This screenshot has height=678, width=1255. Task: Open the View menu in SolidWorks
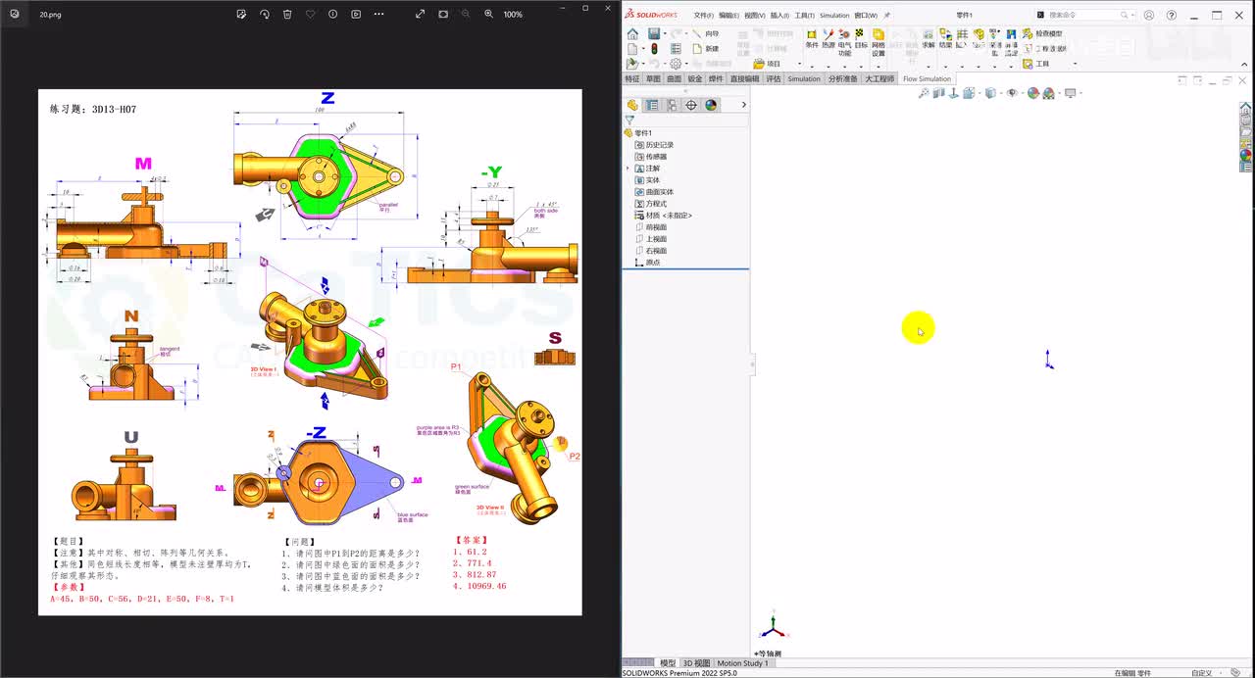pos(754,16)
